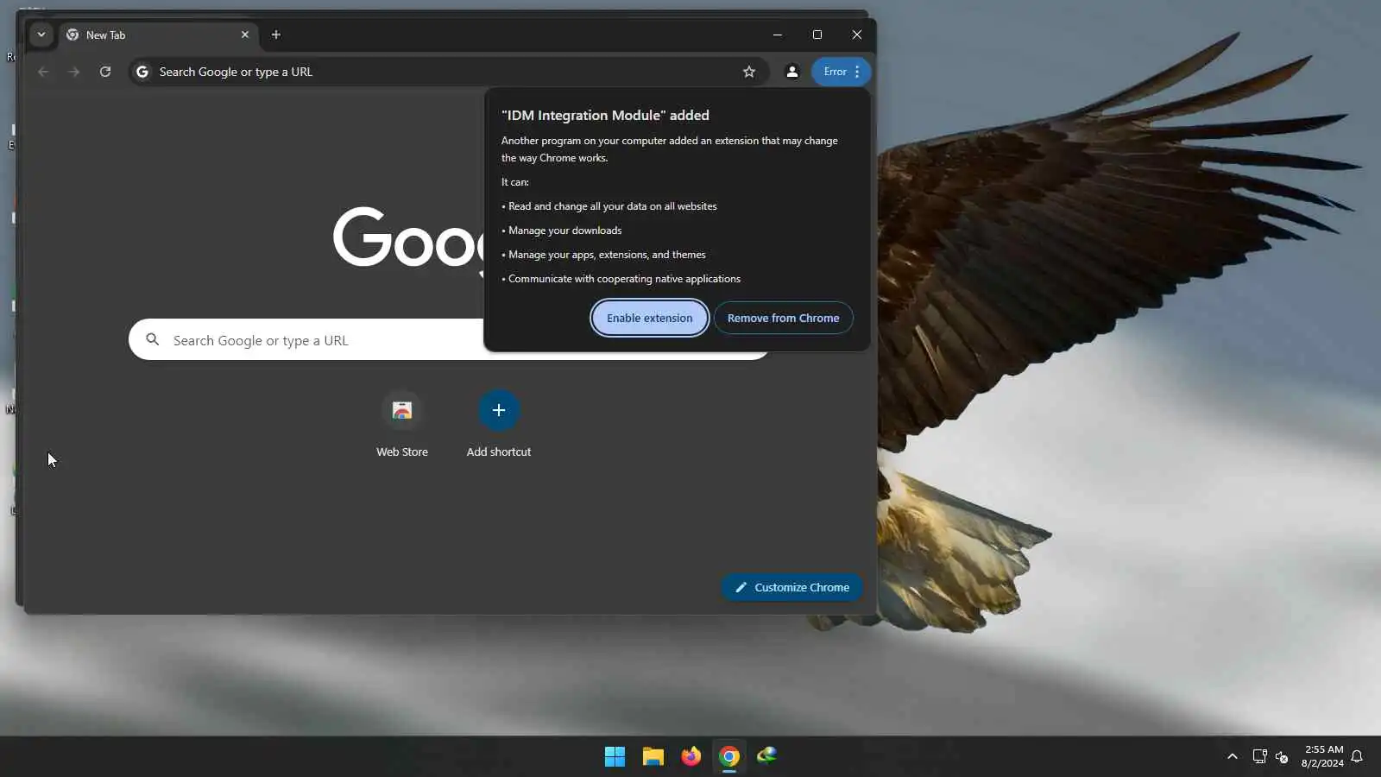The height and width of the screenshot is (777, 1381).
Task: Open a new tab with plus button
Action: pos(276,35)
